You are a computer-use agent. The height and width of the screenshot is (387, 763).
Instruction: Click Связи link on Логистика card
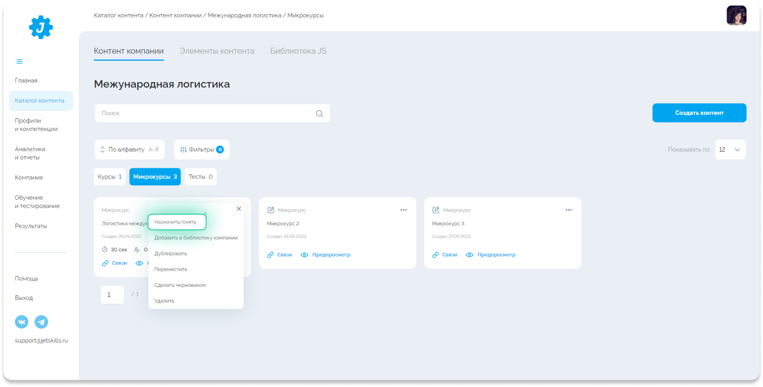click(x=120, y=263)
